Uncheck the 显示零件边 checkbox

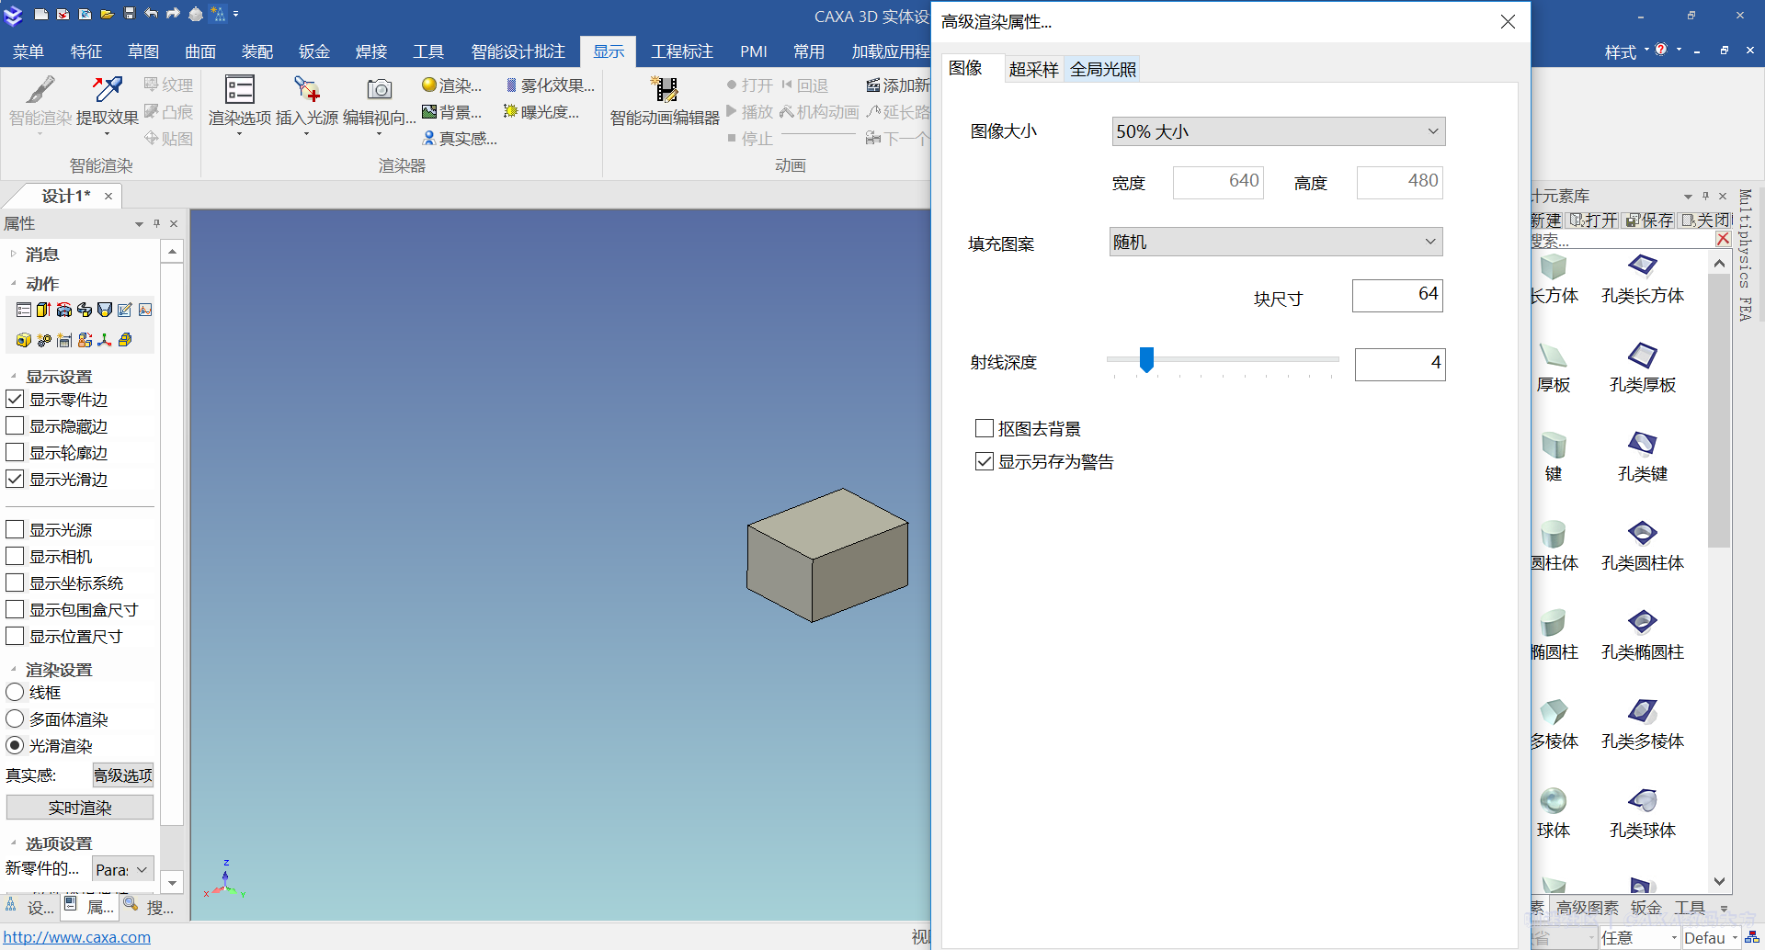tap(15, 399)
